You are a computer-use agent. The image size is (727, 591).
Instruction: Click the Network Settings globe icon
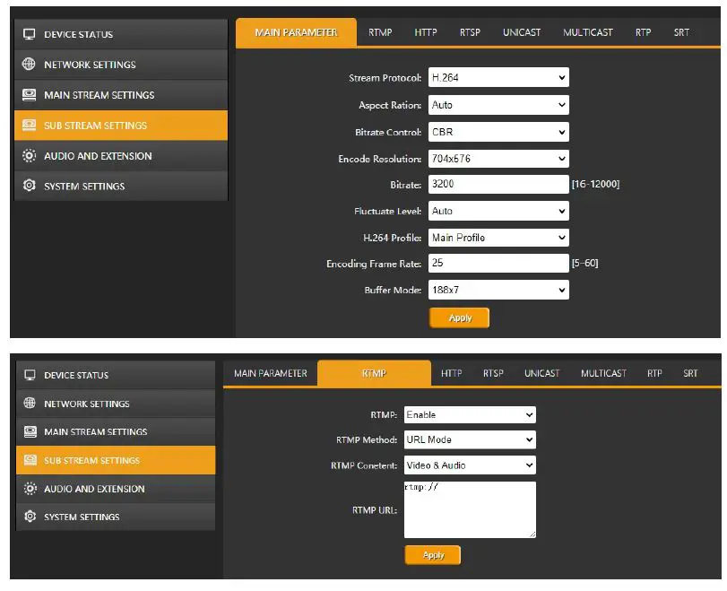click(x=30, y=64)
